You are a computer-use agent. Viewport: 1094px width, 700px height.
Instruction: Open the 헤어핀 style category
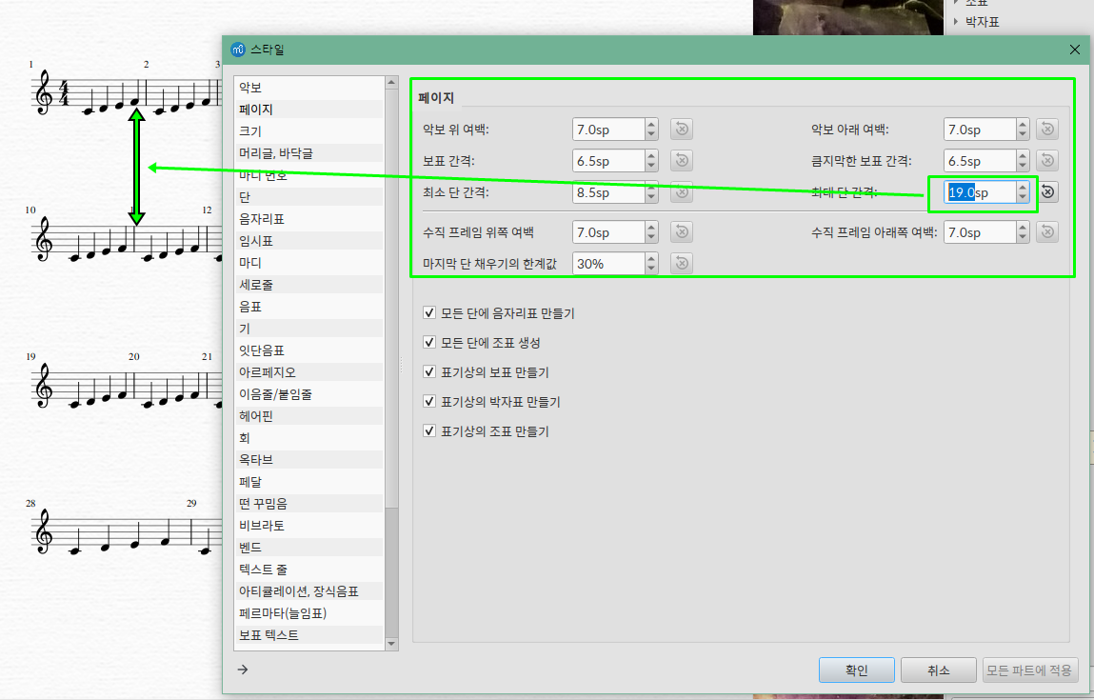pyautogui.click(x=309, y=416)
